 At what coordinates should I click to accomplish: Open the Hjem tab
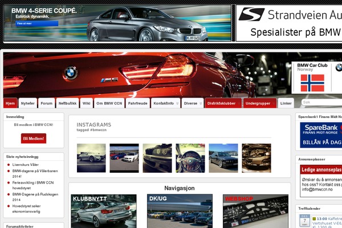(x=10, y=103)
